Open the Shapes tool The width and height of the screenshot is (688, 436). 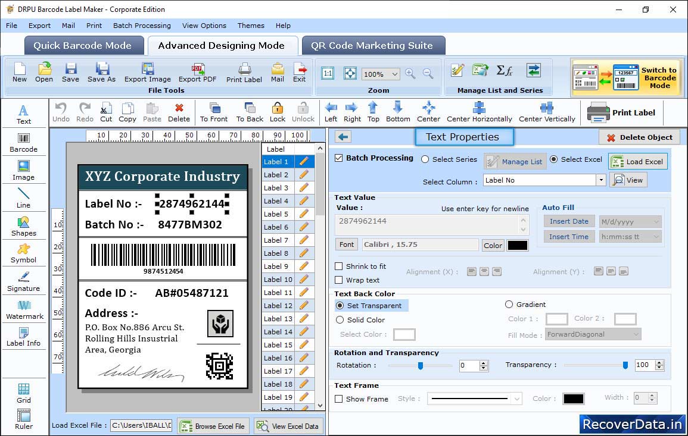[24, 226]
